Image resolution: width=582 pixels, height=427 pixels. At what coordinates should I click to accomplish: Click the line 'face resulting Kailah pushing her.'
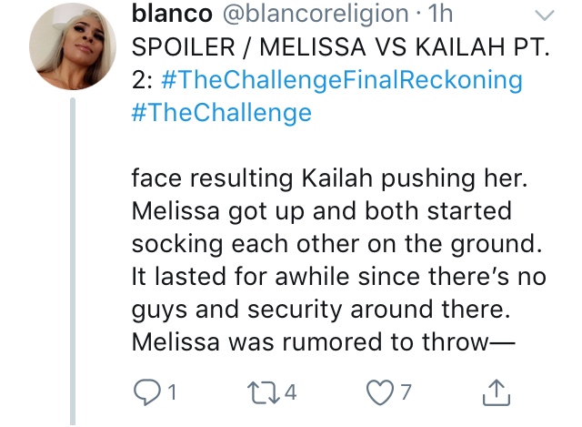[329, 178]
